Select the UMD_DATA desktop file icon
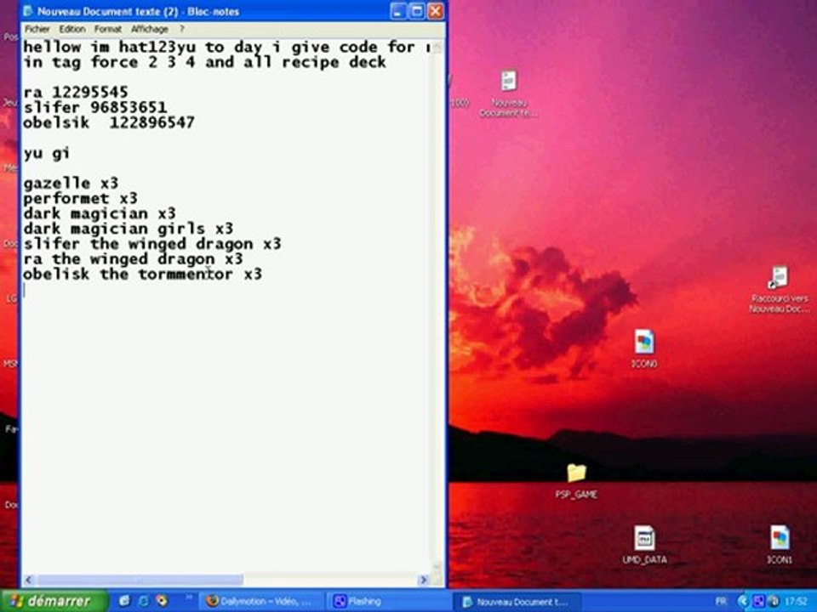The height and width of the screenshot is (612, 817). click(x=644, y=545)
